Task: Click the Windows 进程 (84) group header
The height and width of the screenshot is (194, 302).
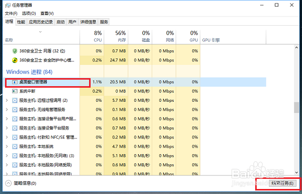Action: 29,72
